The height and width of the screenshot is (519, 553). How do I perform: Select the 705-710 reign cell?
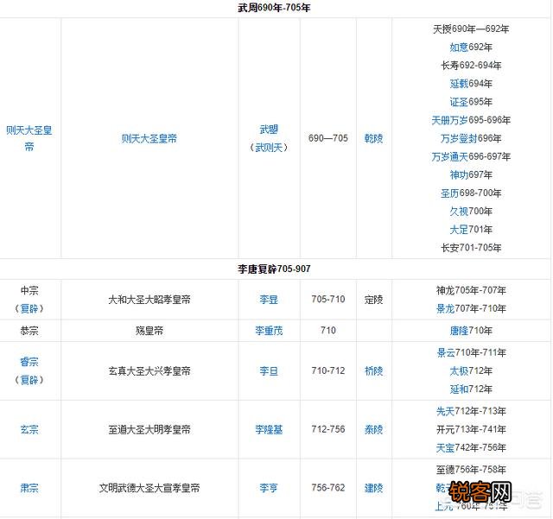[x=328, y=300]
